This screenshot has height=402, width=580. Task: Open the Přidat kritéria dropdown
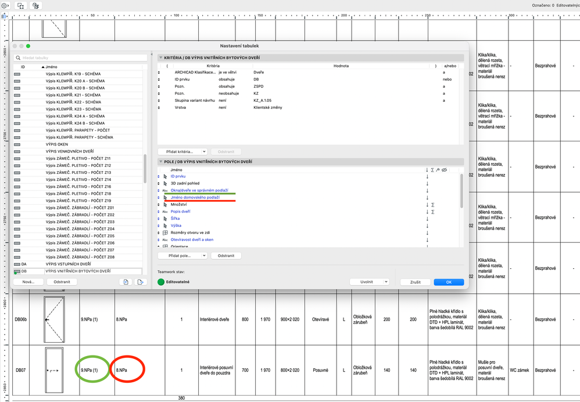pos(182,152)
